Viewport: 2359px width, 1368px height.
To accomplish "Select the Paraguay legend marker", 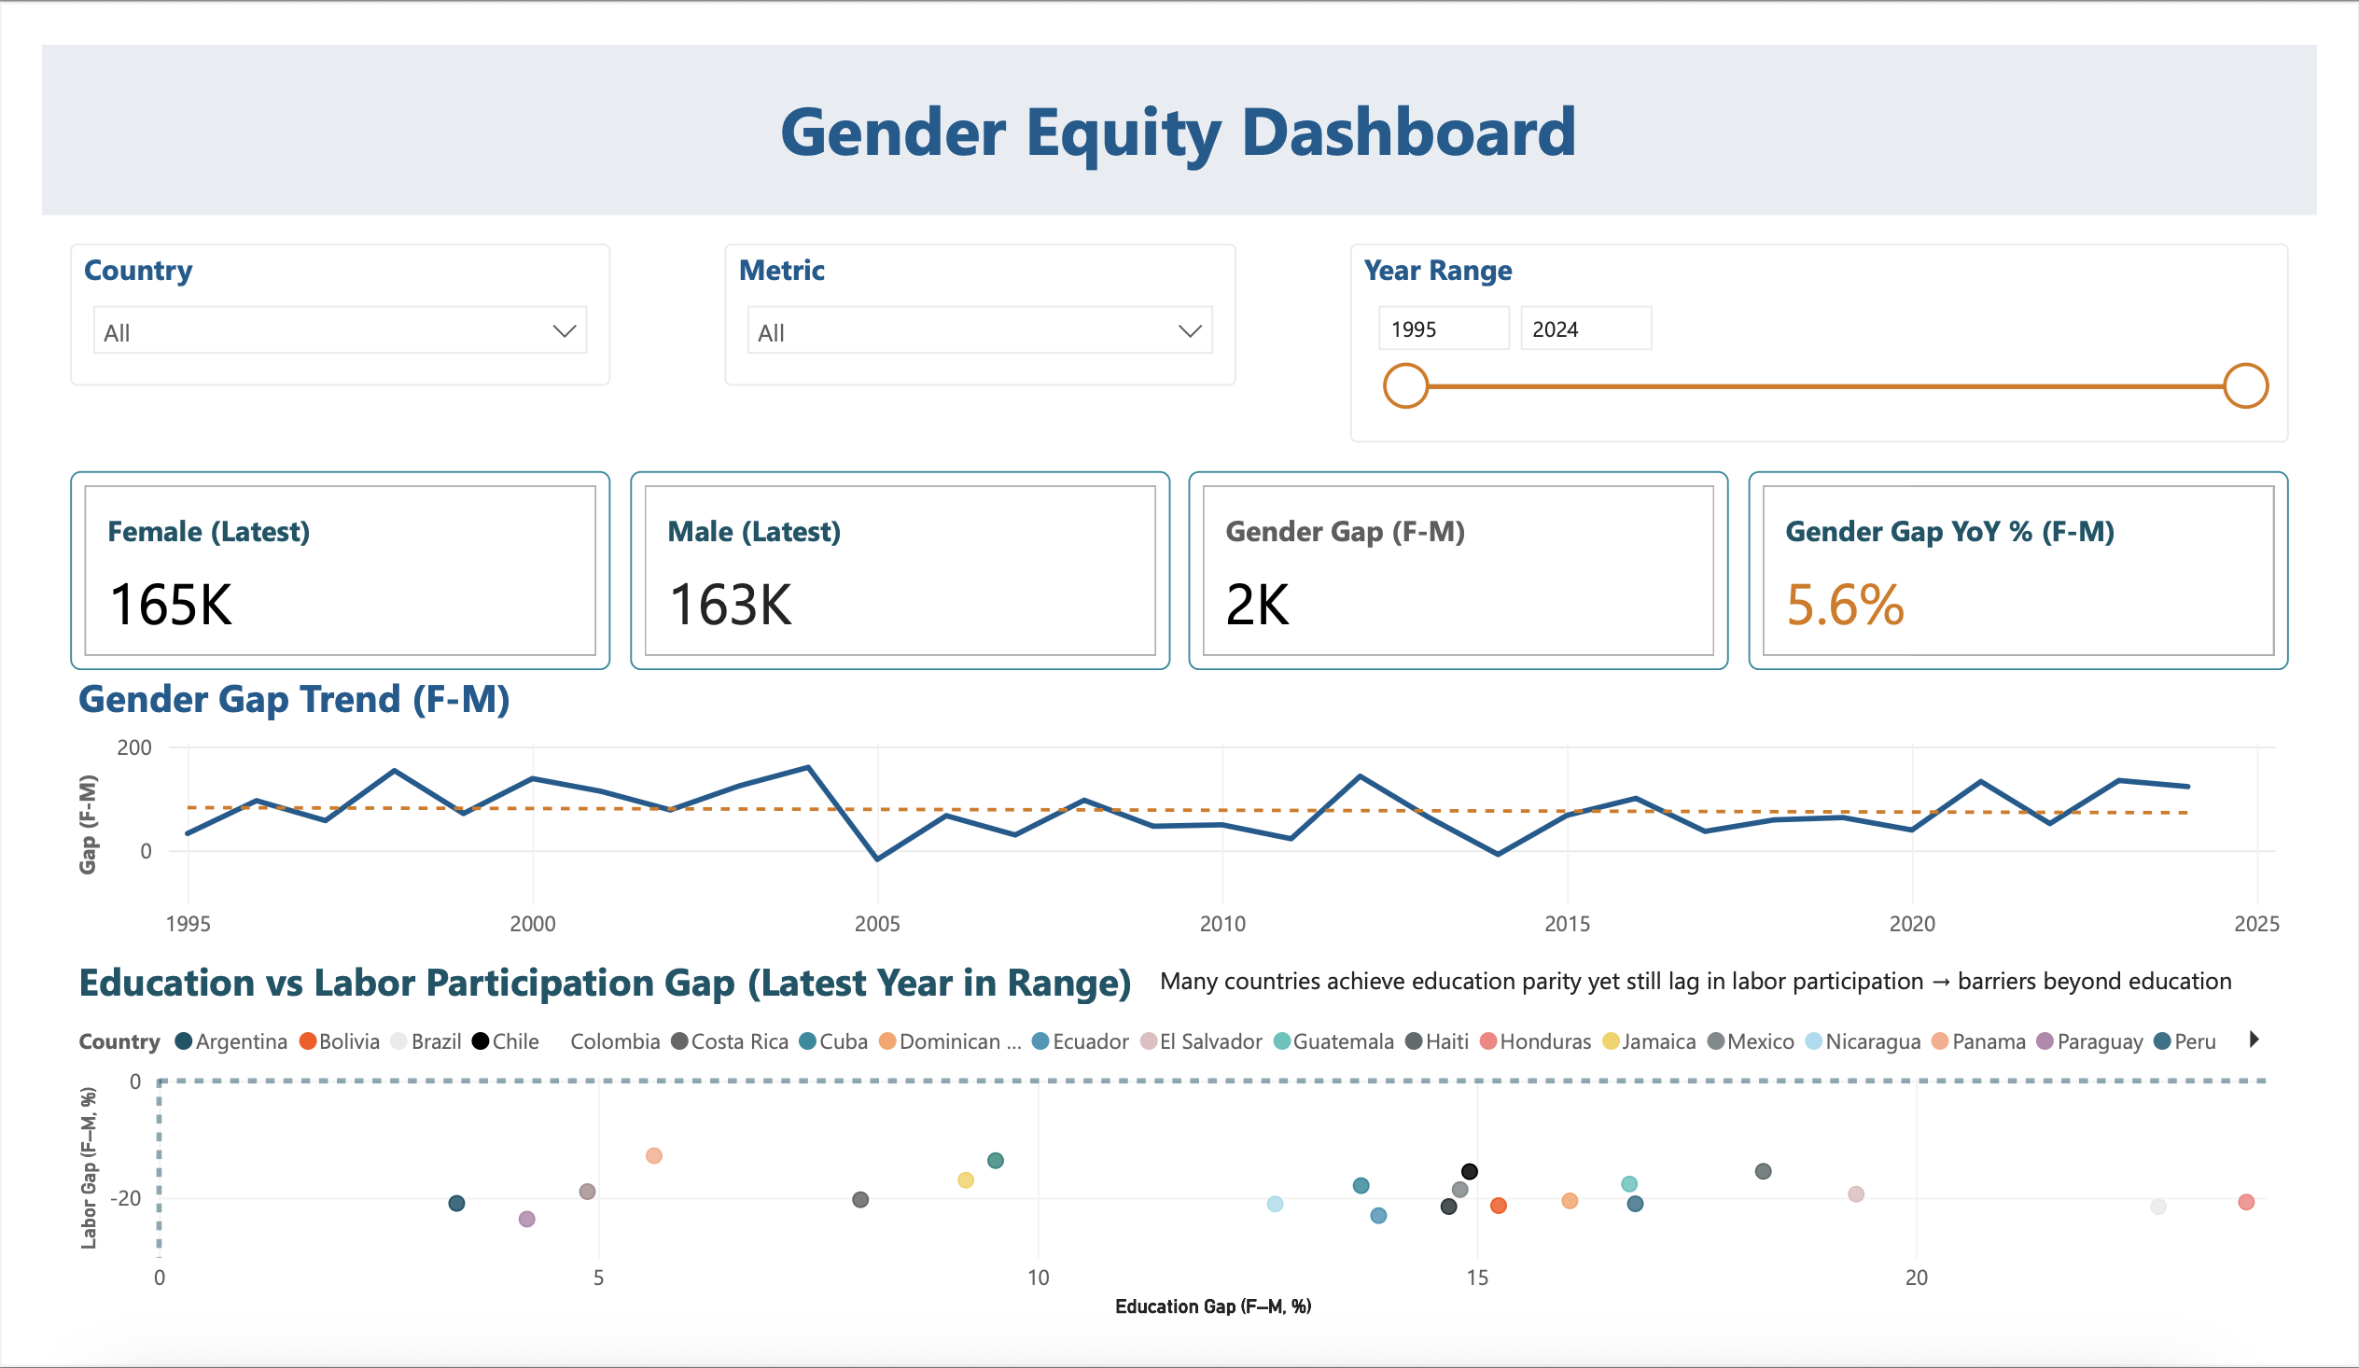I will 2045,1041.
